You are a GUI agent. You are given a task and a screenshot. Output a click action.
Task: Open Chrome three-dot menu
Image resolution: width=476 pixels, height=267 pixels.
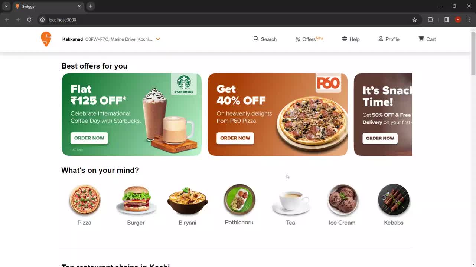tap(469, 20)
